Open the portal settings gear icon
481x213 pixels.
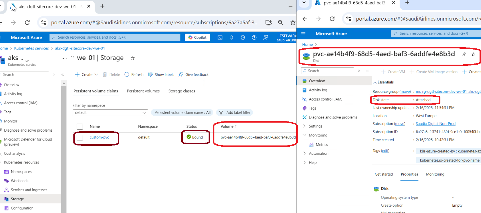click(x=243, y=37)
